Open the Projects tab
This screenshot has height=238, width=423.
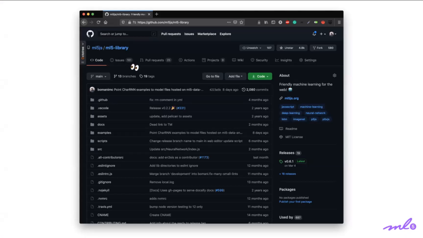213,60
